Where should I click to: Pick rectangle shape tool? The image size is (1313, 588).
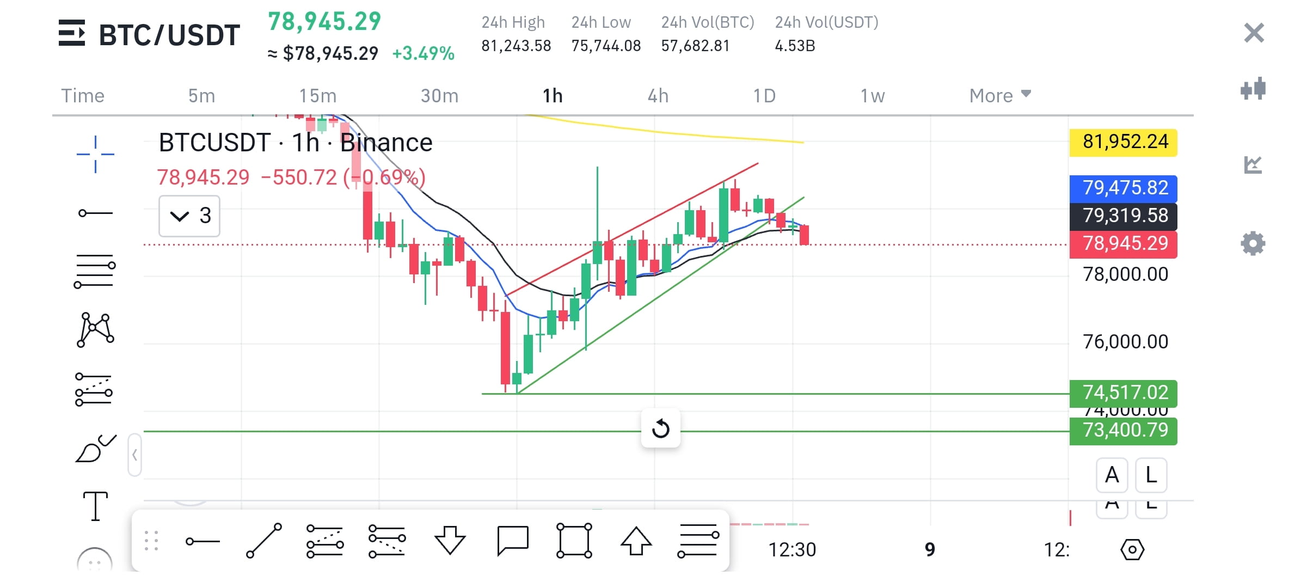click(574, 541)
